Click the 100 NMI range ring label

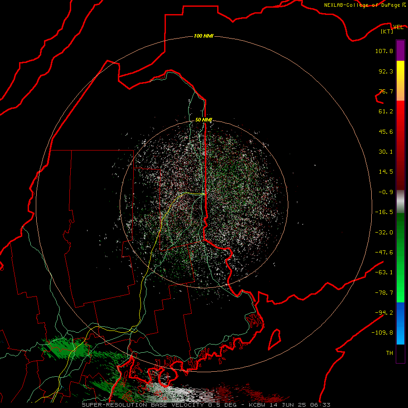tap(204, 36)
